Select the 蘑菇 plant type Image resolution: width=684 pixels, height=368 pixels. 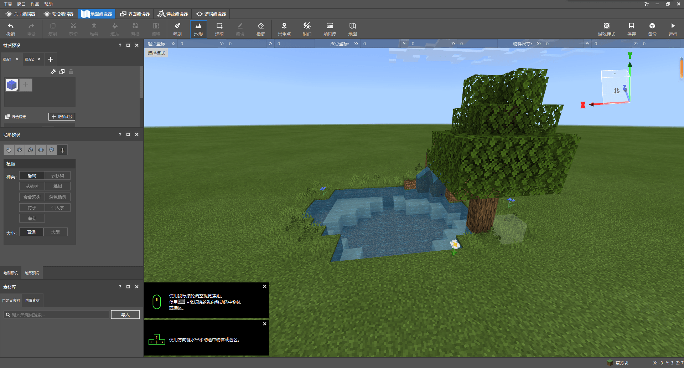point(32,218)
